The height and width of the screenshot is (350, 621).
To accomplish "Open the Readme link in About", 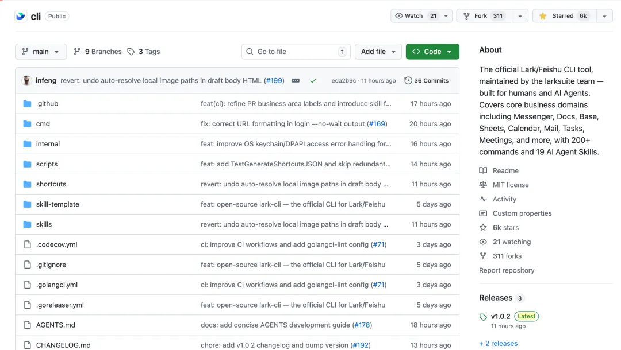I will click(x=505, y=170).
